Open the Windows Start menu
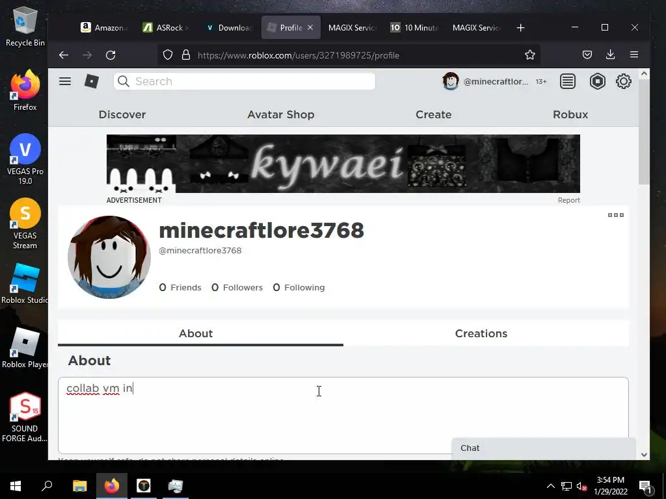The height and width of the screenshot is (499, 666). click(x=16, y=486)
